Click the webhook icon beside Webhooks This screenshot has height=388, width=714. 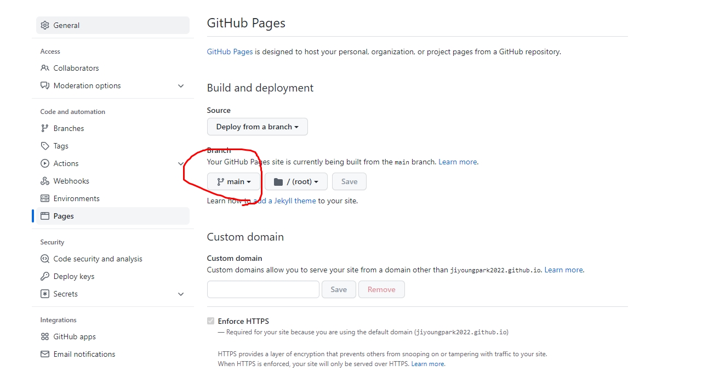pyautogui.click(x=45, y=181)
